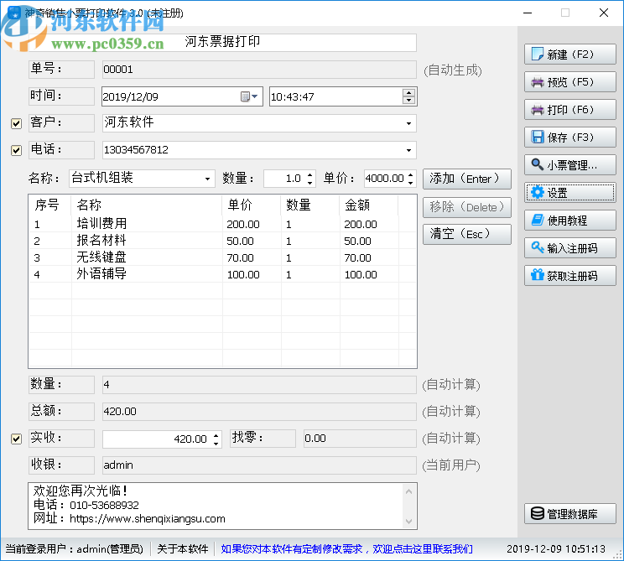Screen dimensions: 624x561
Task: Click the 单价 column header
Action: click(252, 205)
